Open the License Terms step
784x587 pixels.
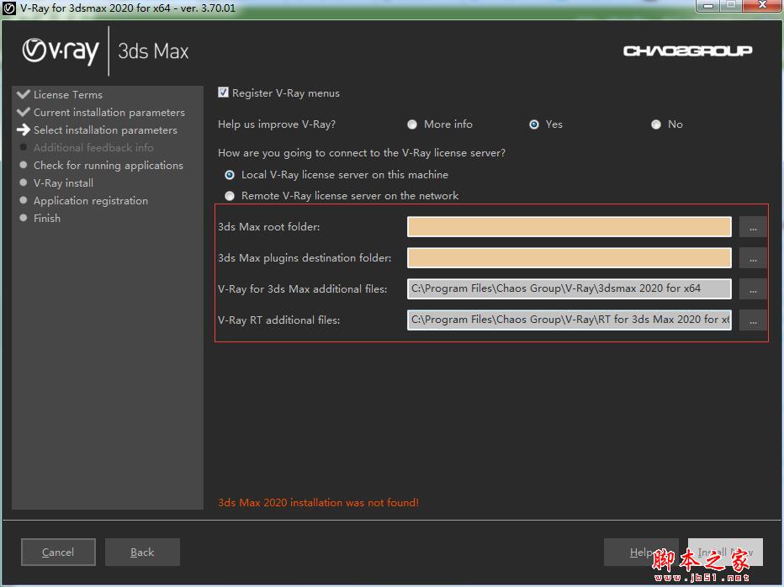point(67,94)
